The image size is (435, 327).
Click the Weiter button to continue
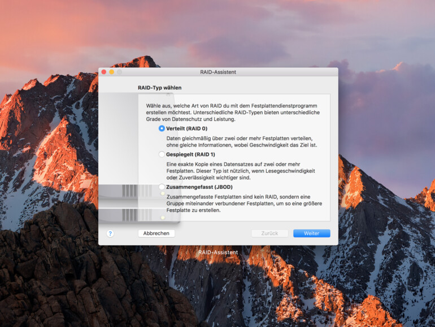(x=311, y=234)
